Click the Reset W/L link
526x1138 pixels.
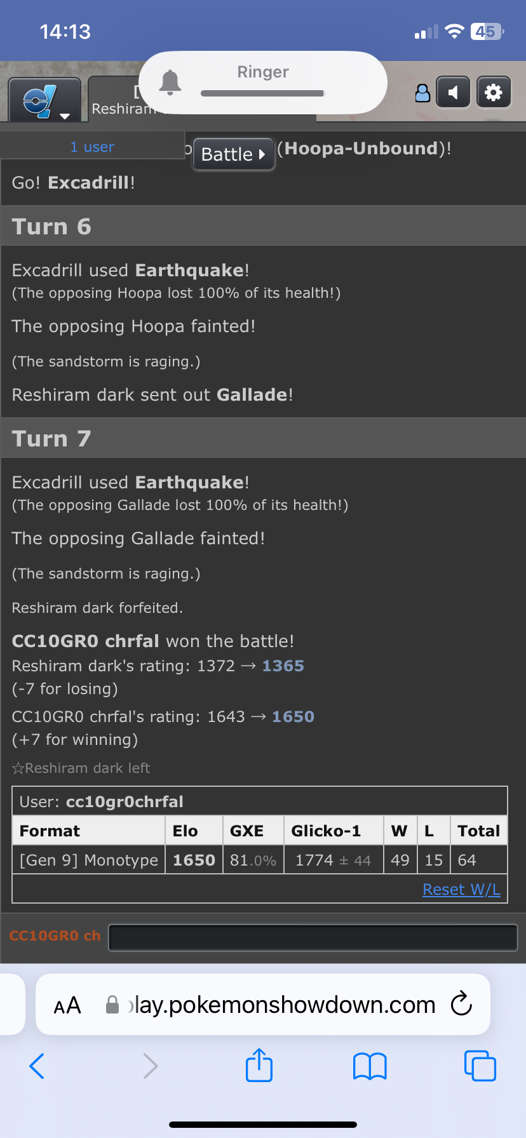(461, 890)
